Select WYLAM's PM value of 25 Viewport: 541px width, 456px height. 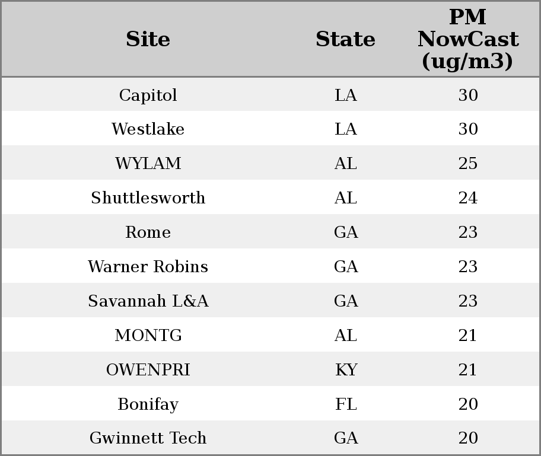pyautogui.click(x=468, y=163)
